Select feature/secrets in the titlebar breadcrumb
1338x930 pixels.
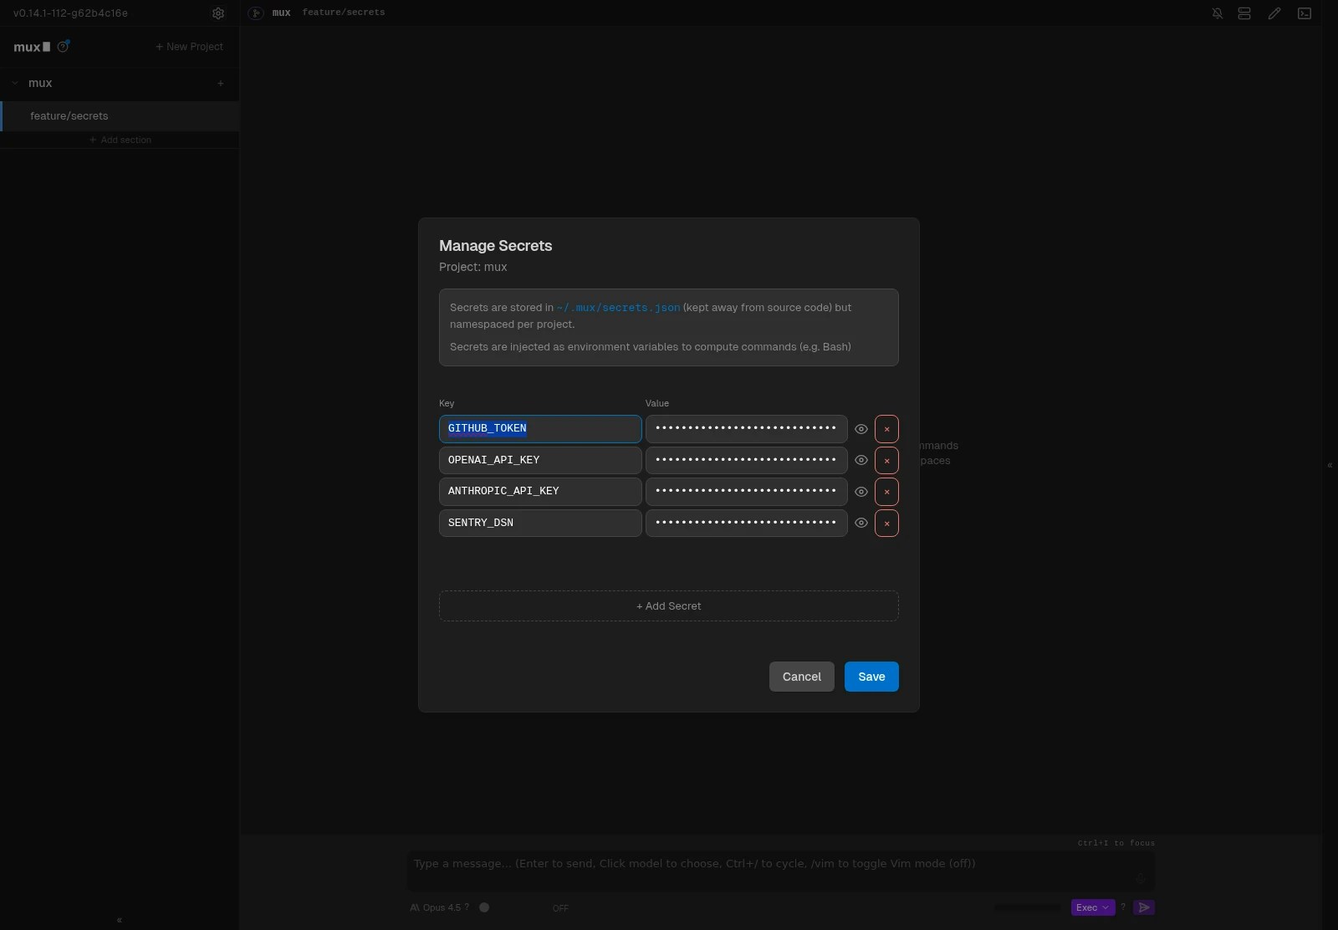coord(343,13)
